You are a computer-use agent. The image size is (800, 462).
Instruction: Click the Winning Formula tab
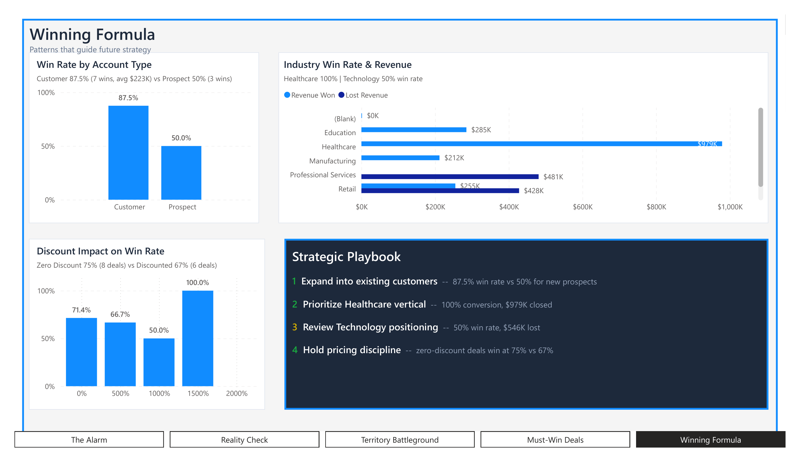pos(710,439)
